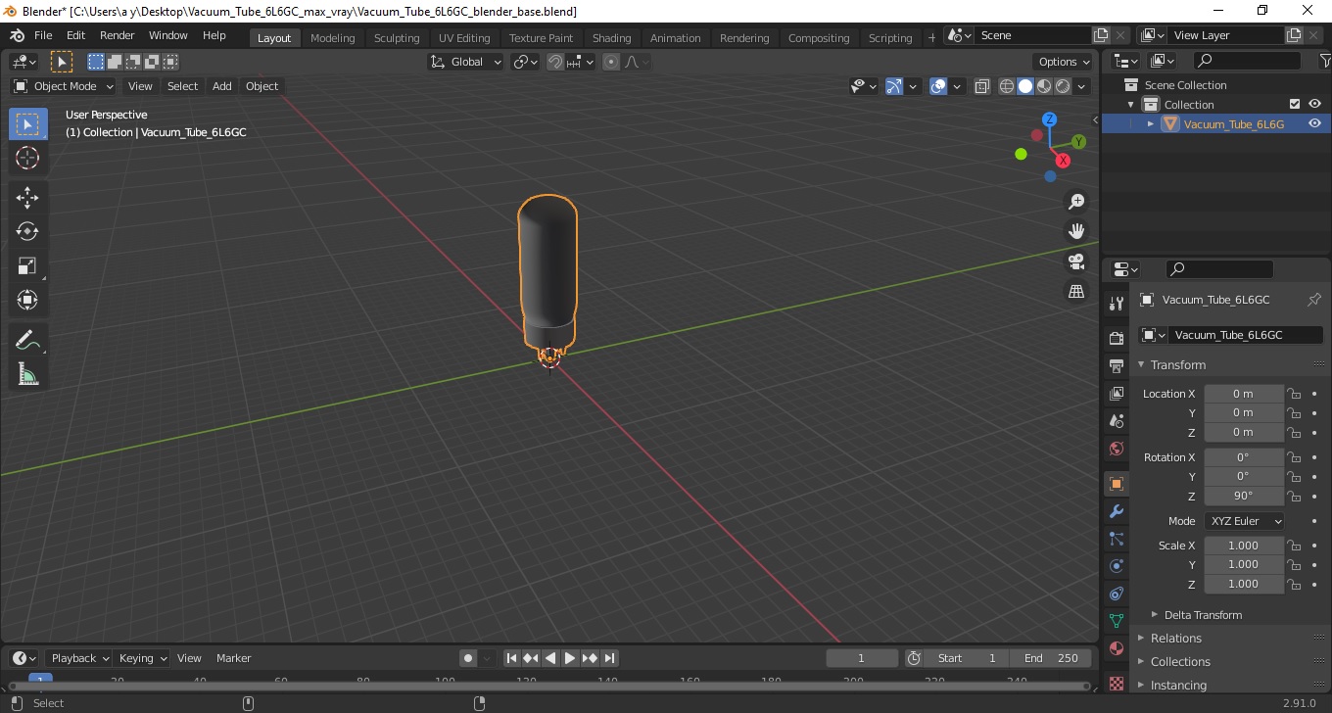
Task: Switch to Shading workspace tab
Action: tap(611, 38)
